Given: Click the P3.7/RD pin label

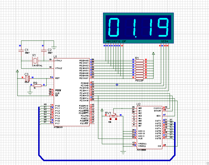Looking at the screenshot, I should 84,124.
